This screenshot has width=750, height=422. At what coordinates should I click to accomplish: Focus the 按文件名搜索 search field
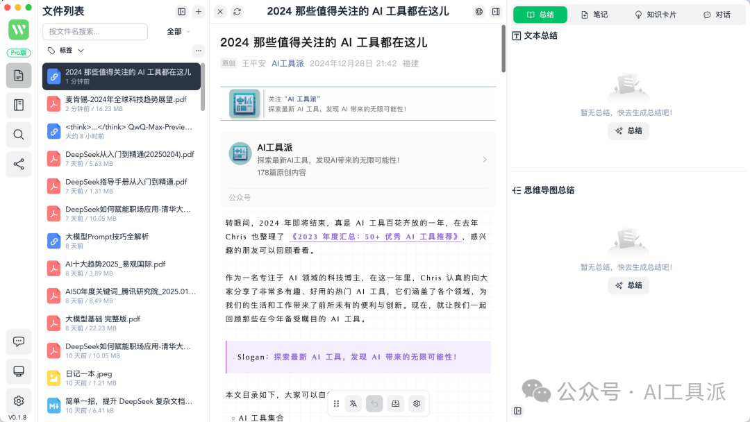(x=95, y=31)
